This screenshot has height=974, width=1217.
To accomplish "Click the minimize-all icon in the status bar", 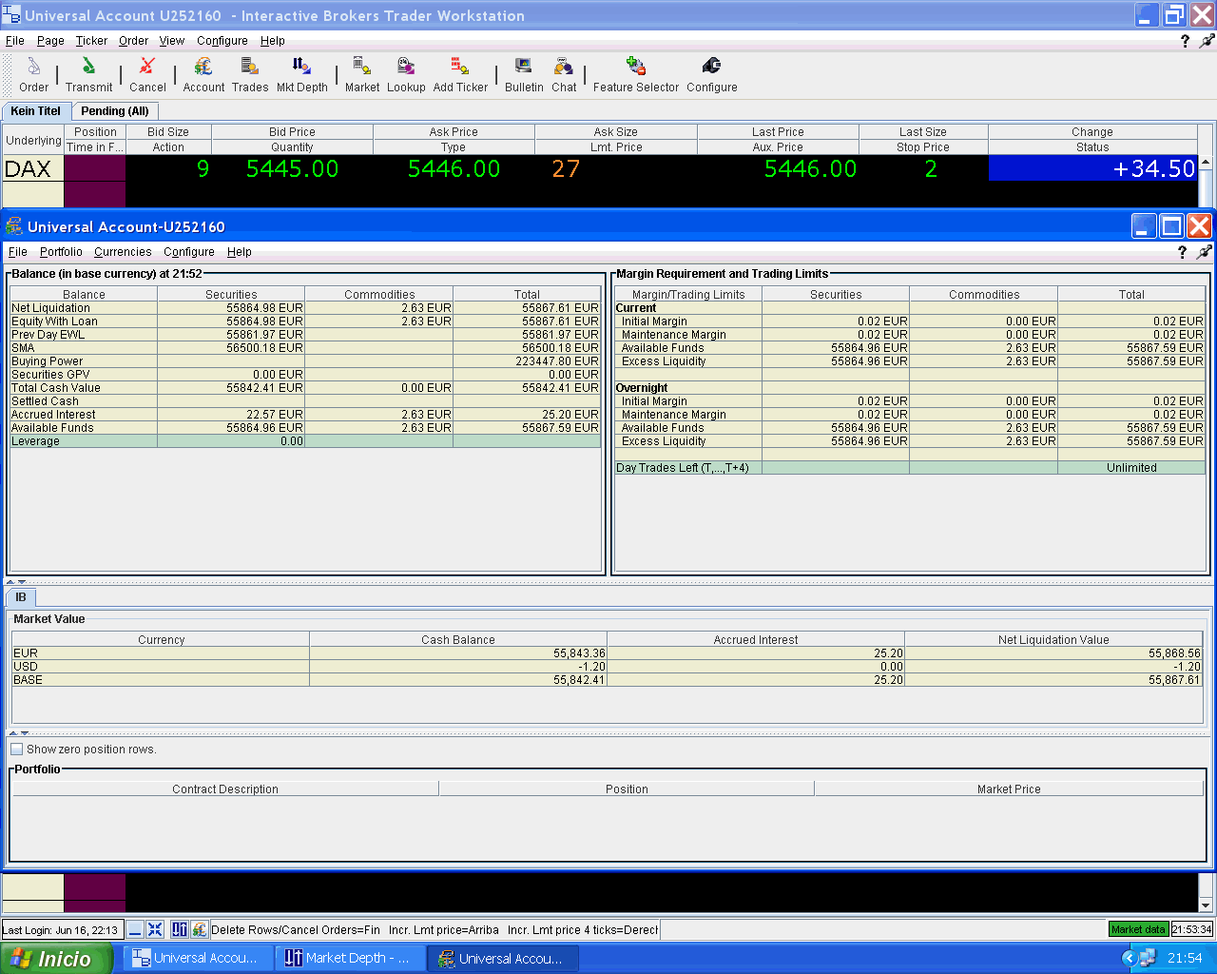I will click(x=135, y=929).
